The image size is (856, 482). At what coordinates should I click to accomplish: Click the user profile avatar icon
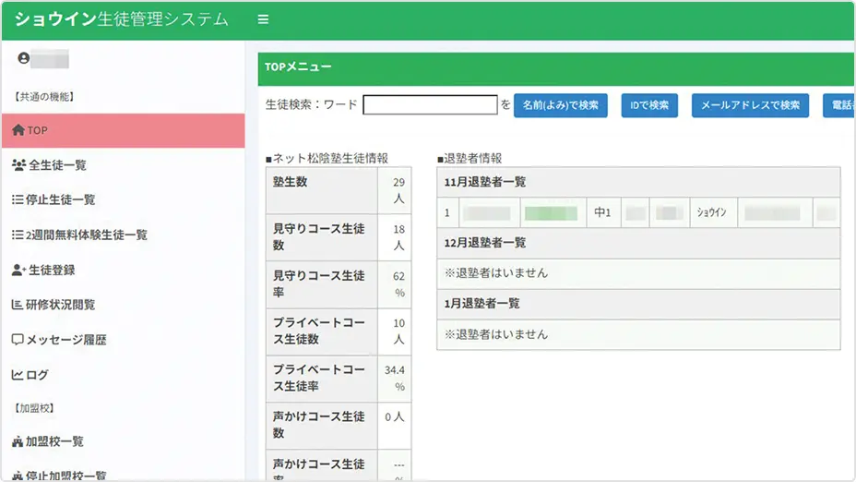click(x=24, y=58)
